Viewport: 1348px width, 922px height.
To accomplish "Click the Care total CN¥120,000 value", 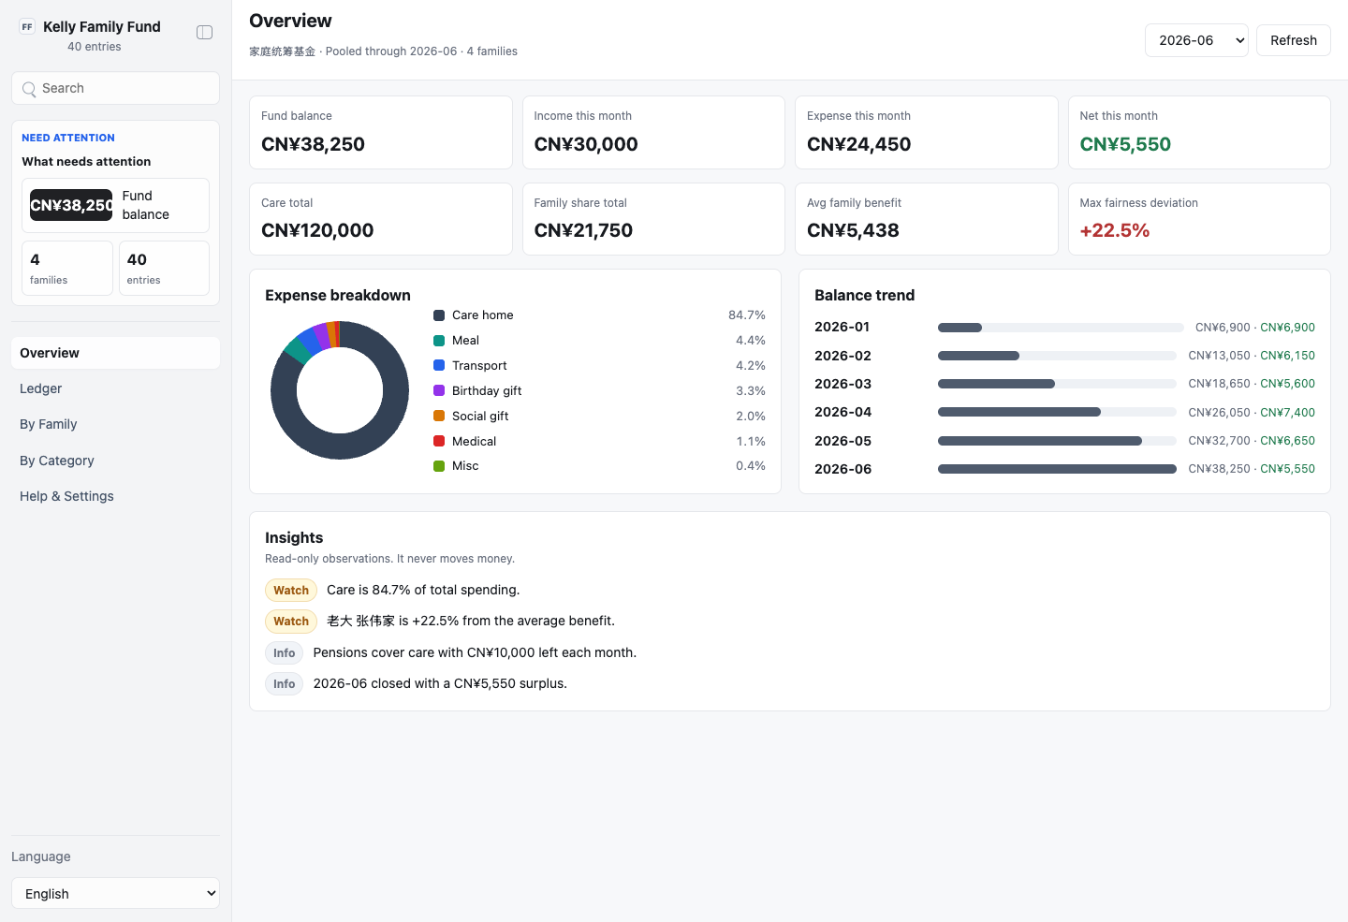I will click(317, 230).
